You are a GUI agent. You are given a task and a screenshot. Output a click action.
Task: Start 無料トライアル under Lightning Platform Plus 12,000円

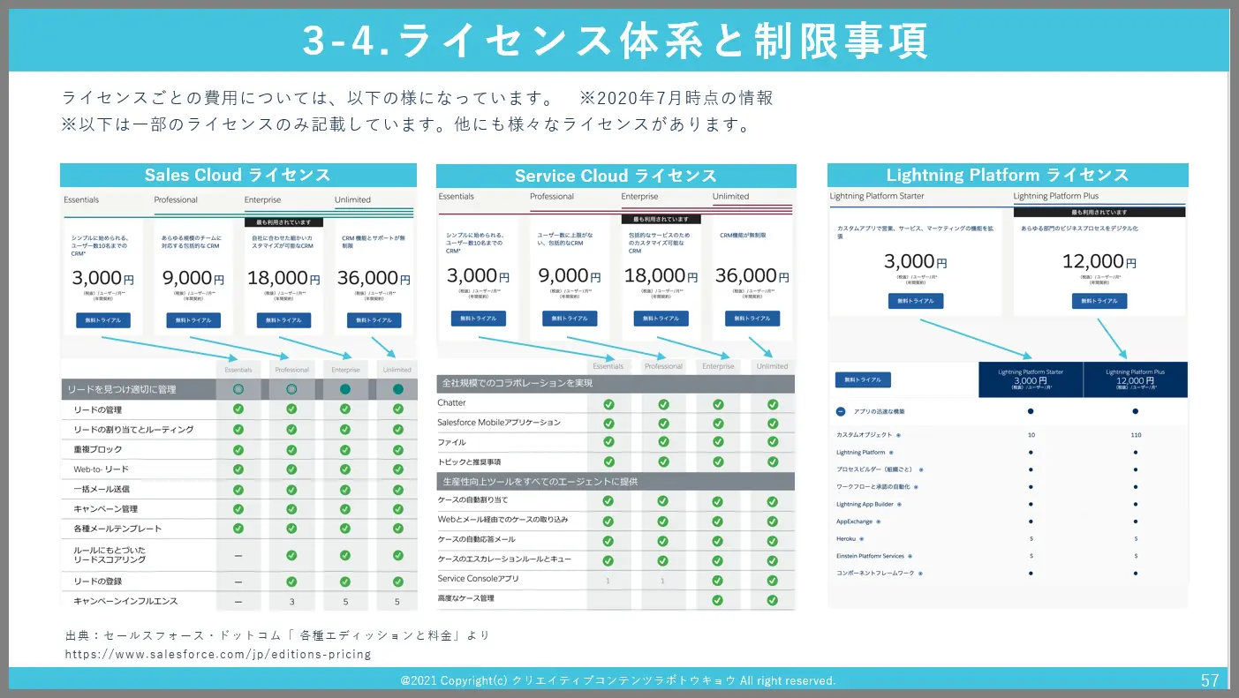1099,301
